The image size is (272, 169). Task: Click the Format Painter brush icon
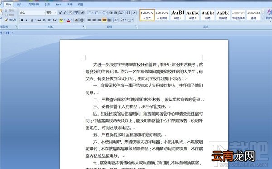tap(6, 20)
